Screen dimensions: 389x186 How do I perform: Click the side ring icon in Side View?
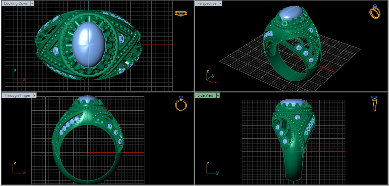coord(374,103)
